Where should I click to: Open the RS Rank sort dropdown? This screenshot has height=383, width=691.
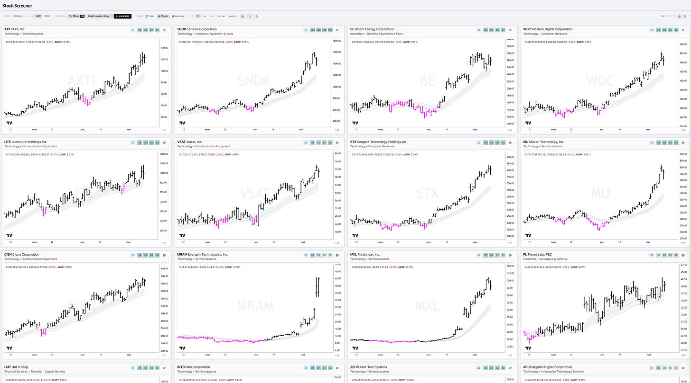point(19,16)
